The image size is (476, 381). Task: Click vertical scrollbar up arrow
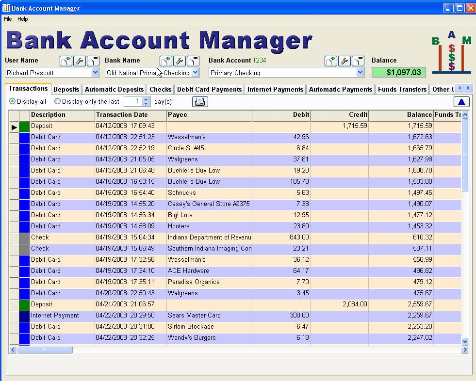click(x=465, y=115)
